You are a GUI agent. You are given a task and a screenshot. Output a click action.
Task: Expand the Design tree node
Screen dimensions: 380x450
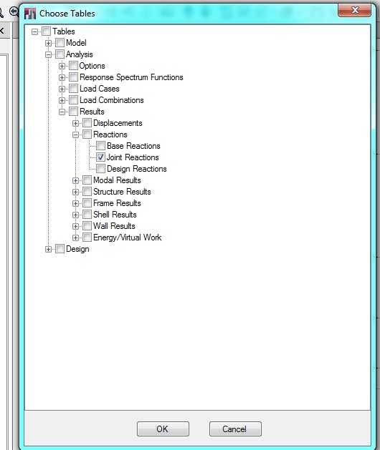pos(48,250)
